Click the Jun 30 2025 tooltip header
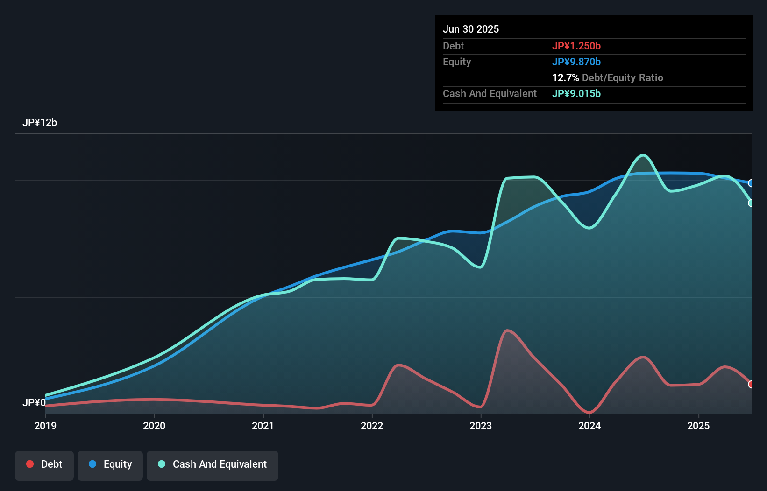Viewport: 767px width, 491px height. point(471,29)
